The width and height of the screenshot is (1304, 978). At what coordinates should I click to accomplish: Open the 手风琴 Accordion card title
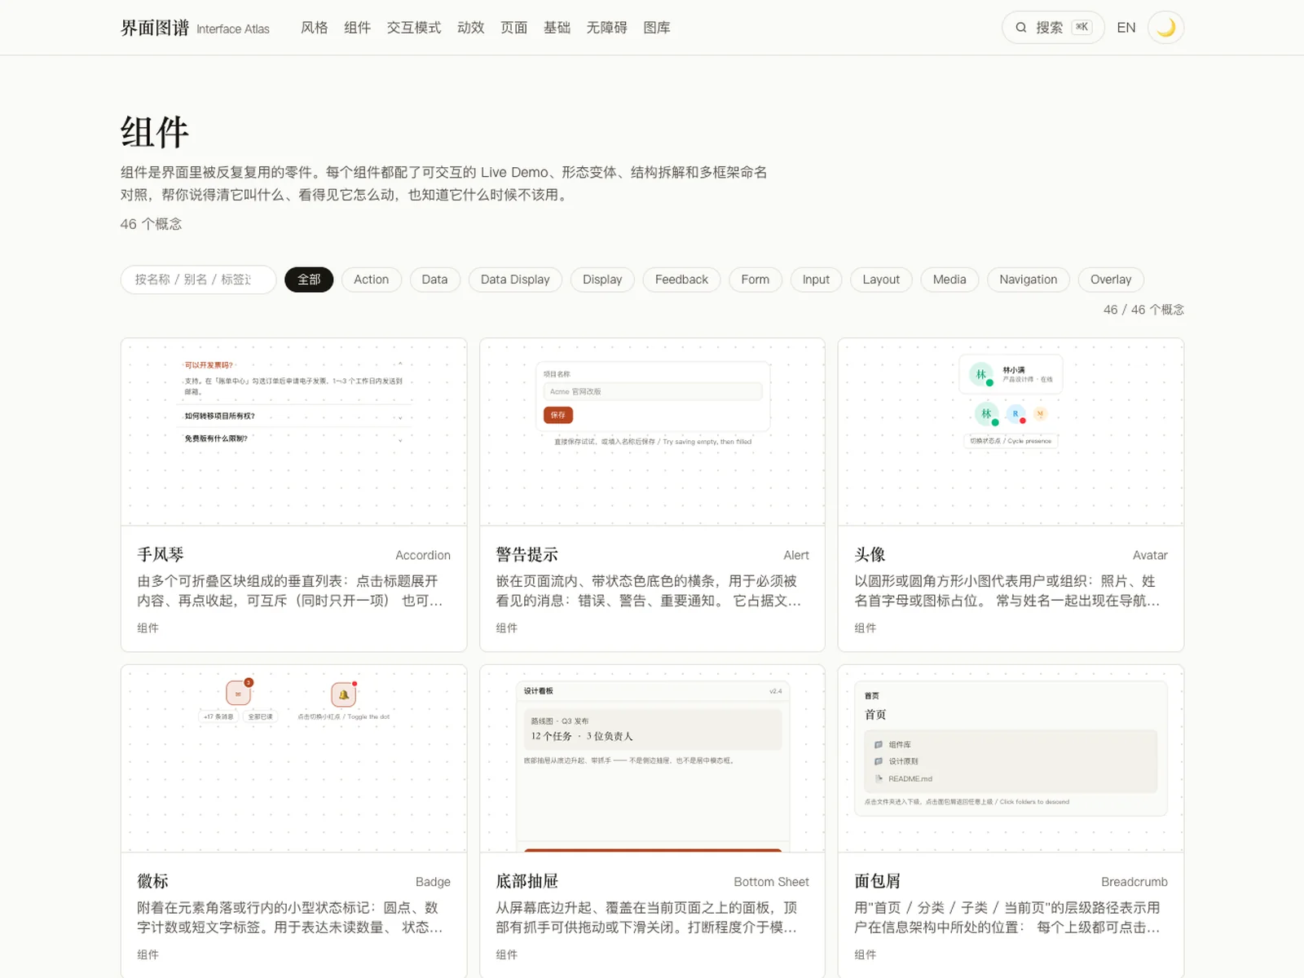[x=161, y=555]
